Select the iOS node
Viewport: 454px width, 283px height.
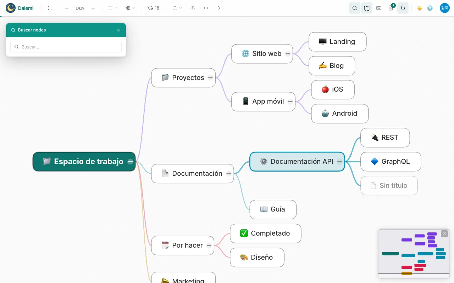333,89
